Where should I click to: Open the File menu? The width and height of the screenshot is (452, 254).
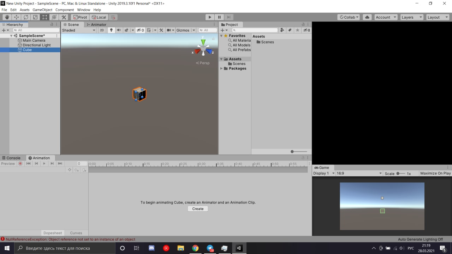tap(4, 10)
